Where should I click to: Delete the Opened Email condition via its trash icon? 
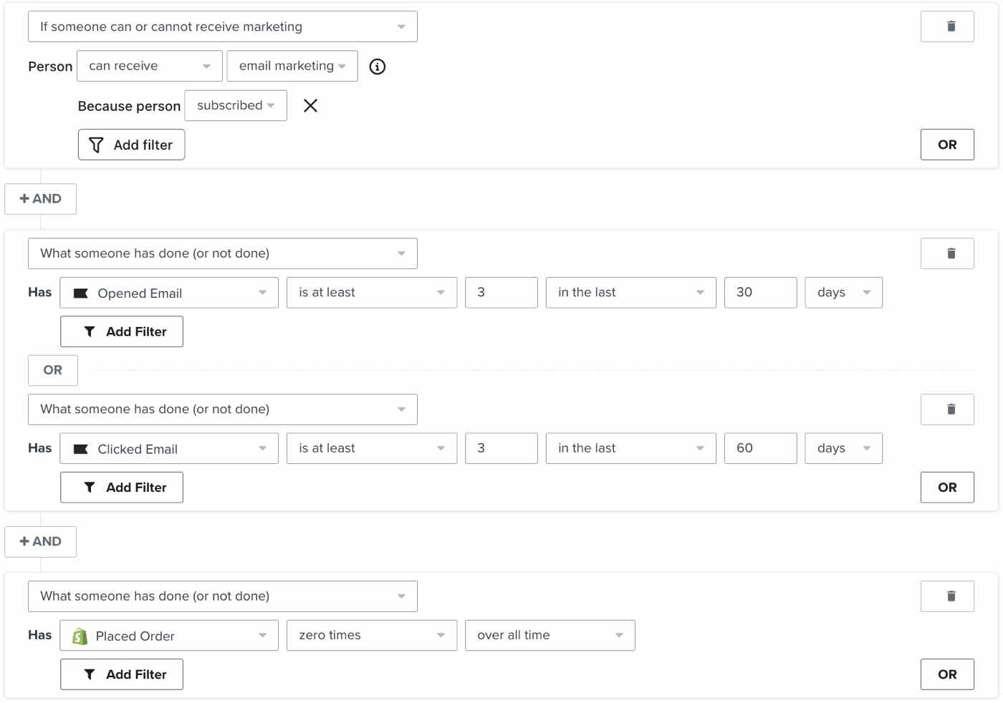[x=947, y=253]
